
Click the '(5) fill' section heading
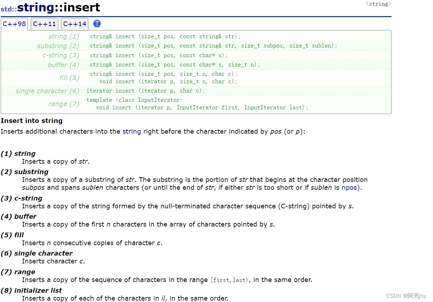click(13, 235)
